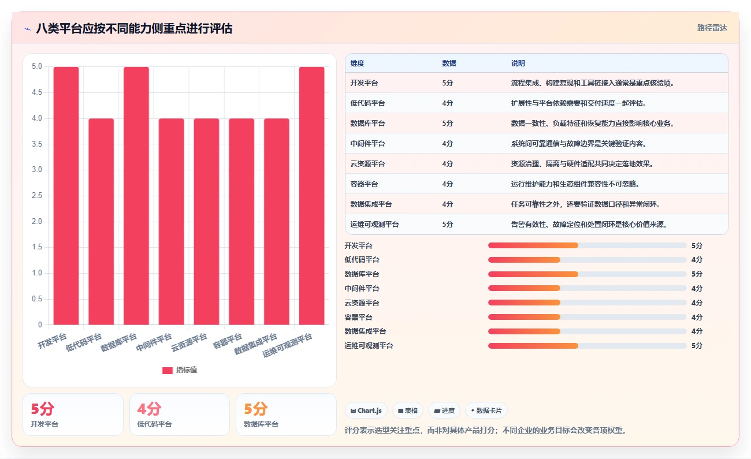
Task: Select the 进度 tag chip
Action: pos(444,411)
